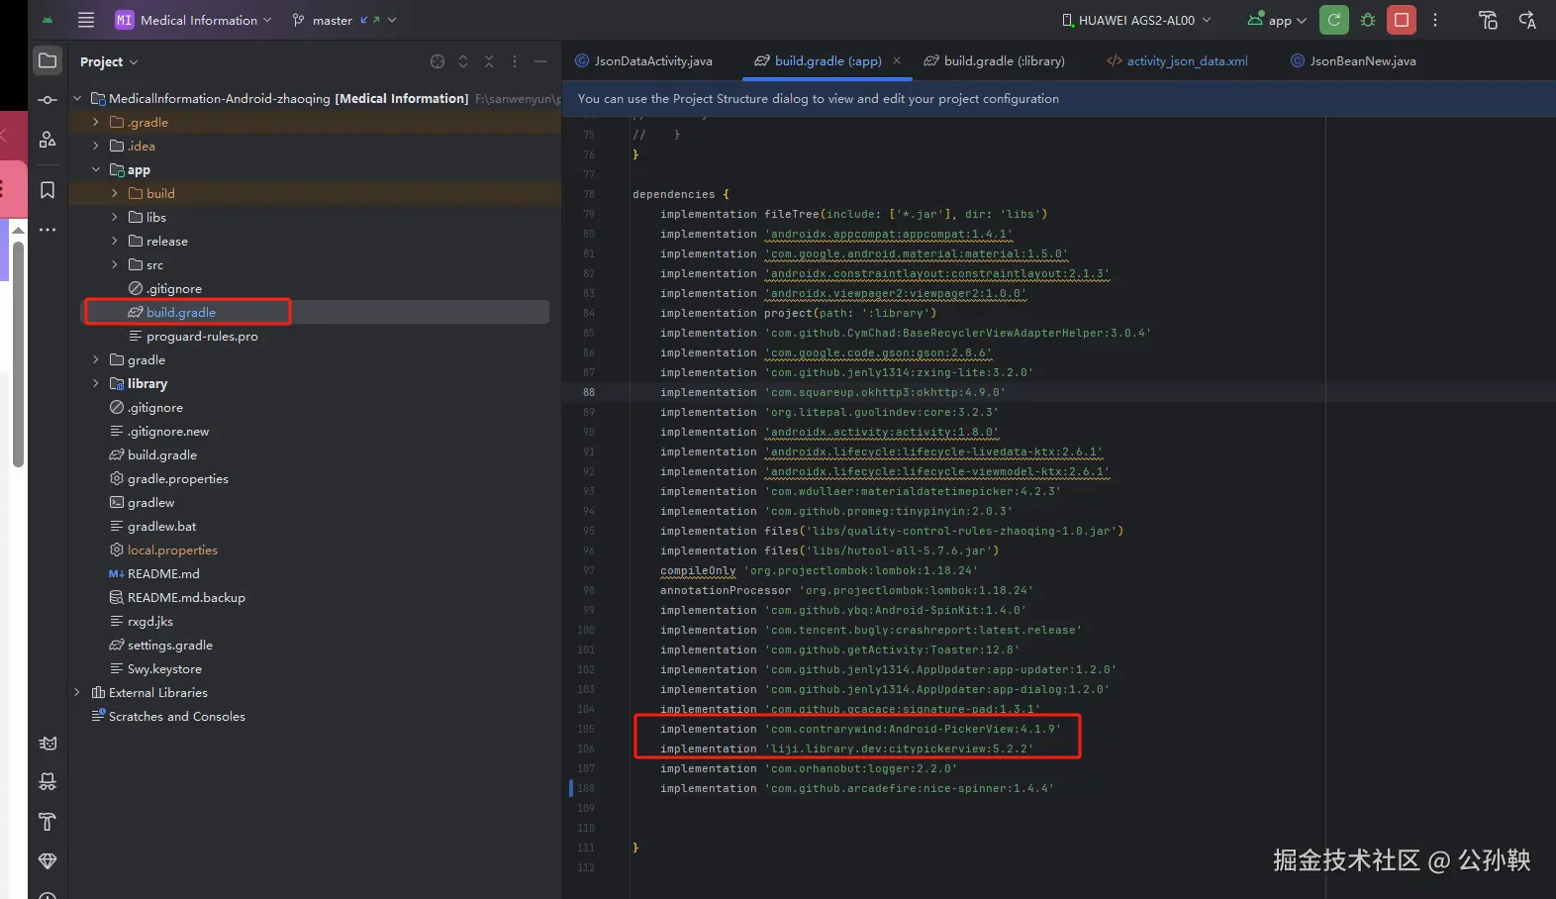1556x899 pixels.
Task: Switch to the JsonDataActivity.java tab
Action: pos(643,60)
